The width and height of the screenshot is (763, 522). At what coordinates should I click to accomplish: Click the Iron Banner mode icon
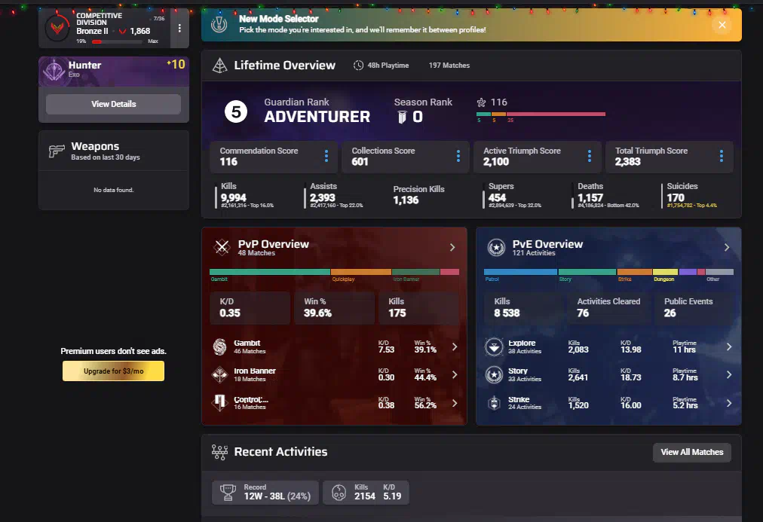(219, 374)
